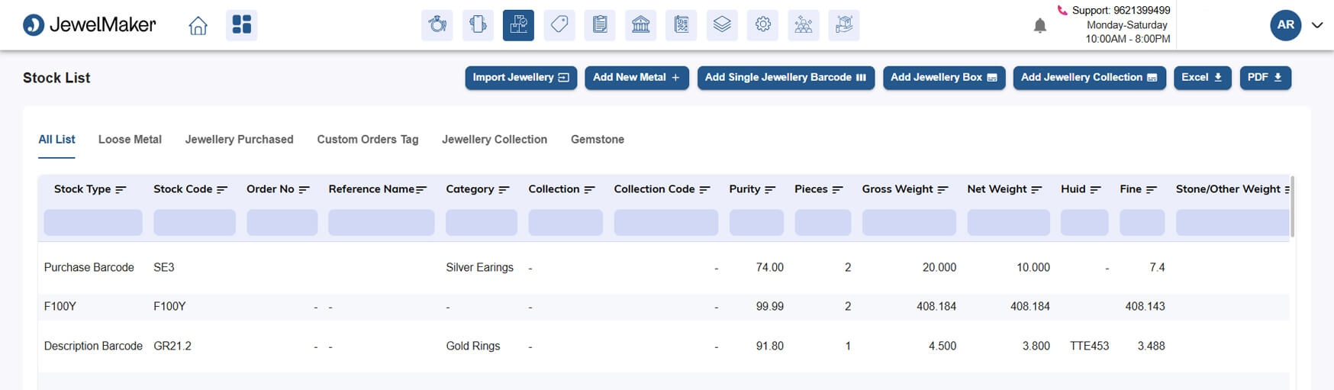Focus the Stock Code filter field
This screenshot has height=390, width=1334.
(195, 223)
